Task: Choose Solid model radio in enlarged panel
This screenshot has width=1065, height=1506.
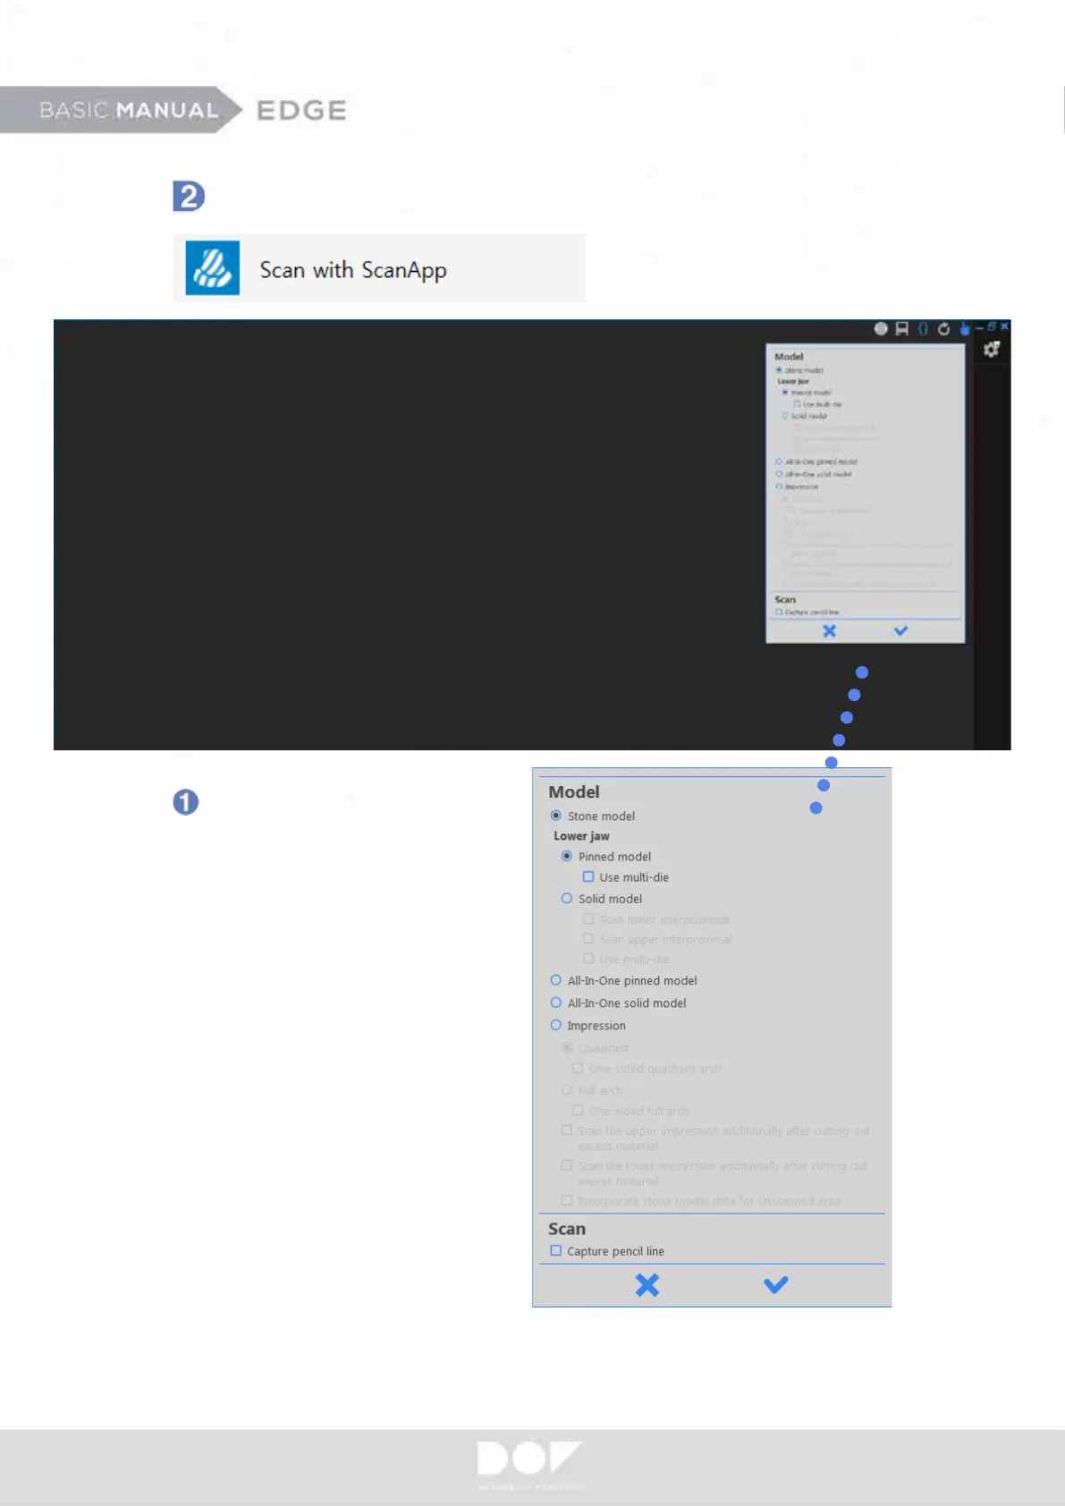Action: (567, 898)
